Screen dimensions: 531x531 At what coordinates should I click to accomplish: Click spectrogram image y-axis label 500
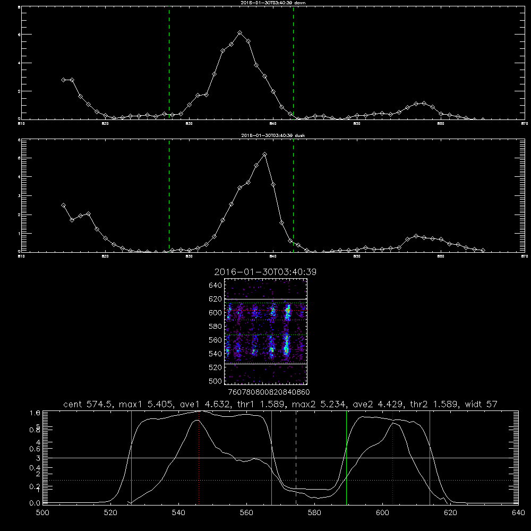click(215, 381)
